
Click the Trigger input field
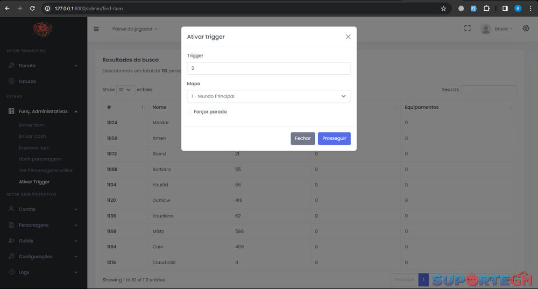(x=269, y=68)
